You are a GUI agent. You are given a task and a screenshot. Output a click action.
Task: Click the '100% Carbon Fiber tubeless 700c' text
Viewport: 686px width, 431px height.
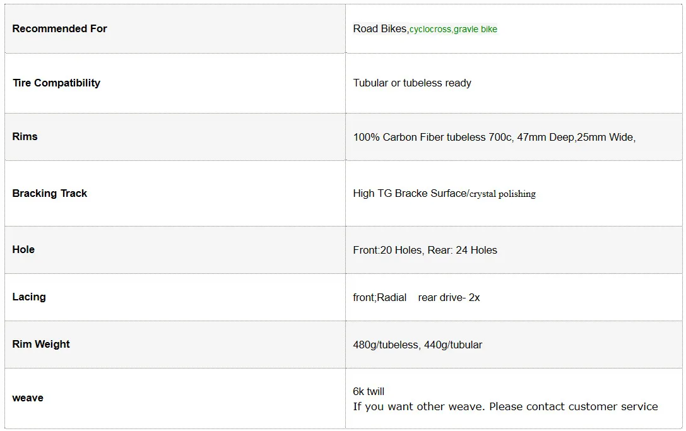click(x=432, y=137)
